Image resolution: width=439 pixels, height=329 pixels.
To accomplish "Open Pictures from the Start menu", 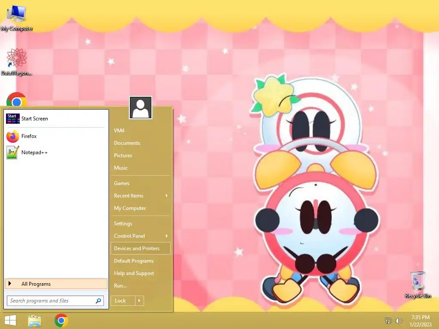I will 141,155.
